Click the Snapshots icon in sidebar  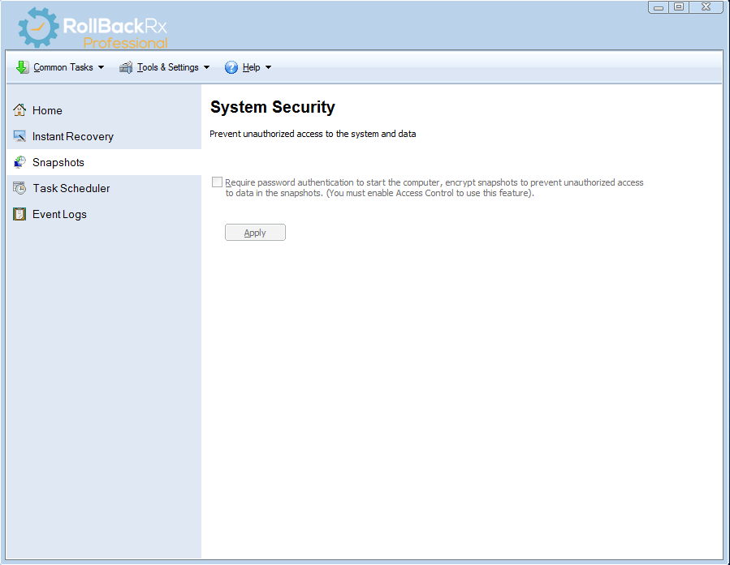[x=19, y=162]
